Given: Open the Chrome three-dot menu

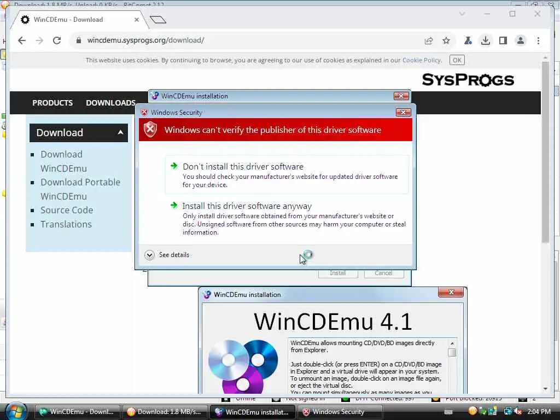Looking at the screenshot, I should (538, 40).
